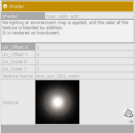
Task: Collapse the Shader section chevron
Action: pyautogui.click(x=5, y=6)
